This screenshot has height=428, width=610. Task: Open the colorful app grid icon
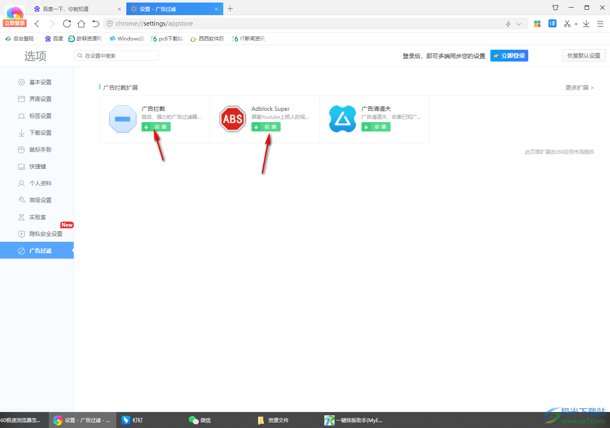(x=537, y=24)
